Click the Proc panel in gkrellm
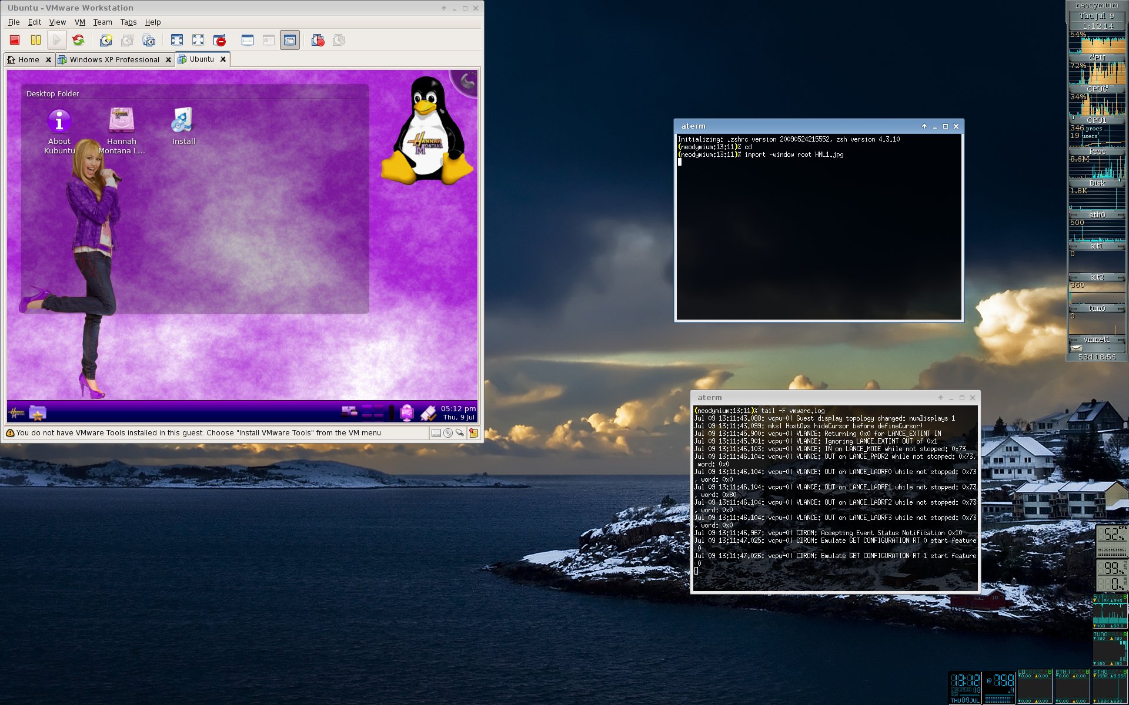 1097,137
